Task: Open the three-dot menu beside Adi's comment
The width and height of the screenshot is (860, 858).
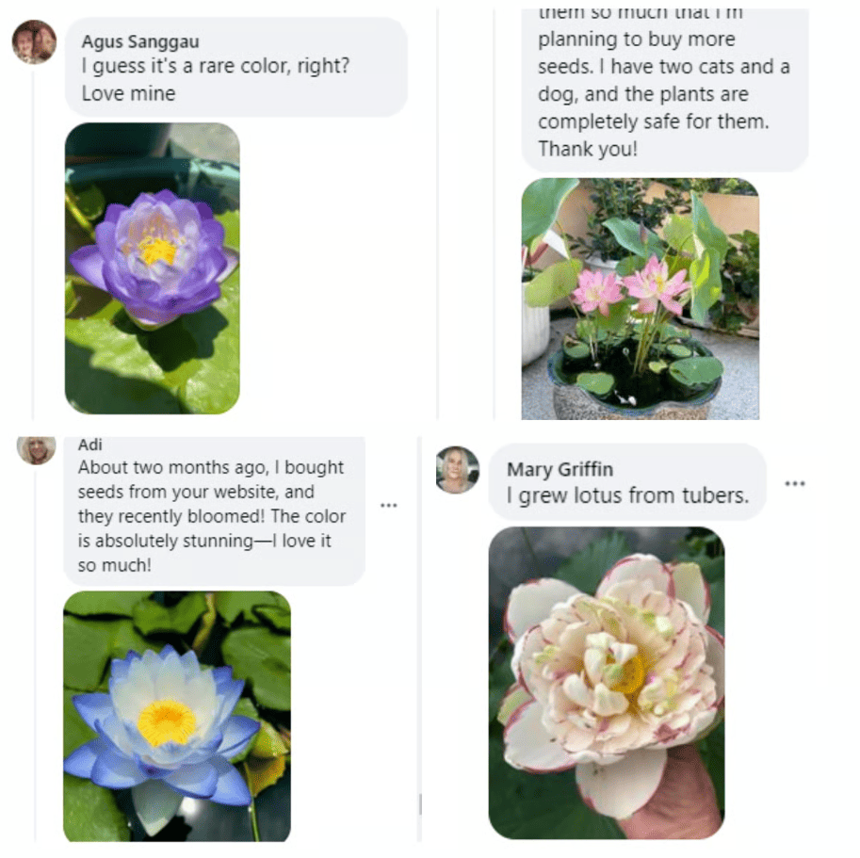Action: [x=388, y=506]
